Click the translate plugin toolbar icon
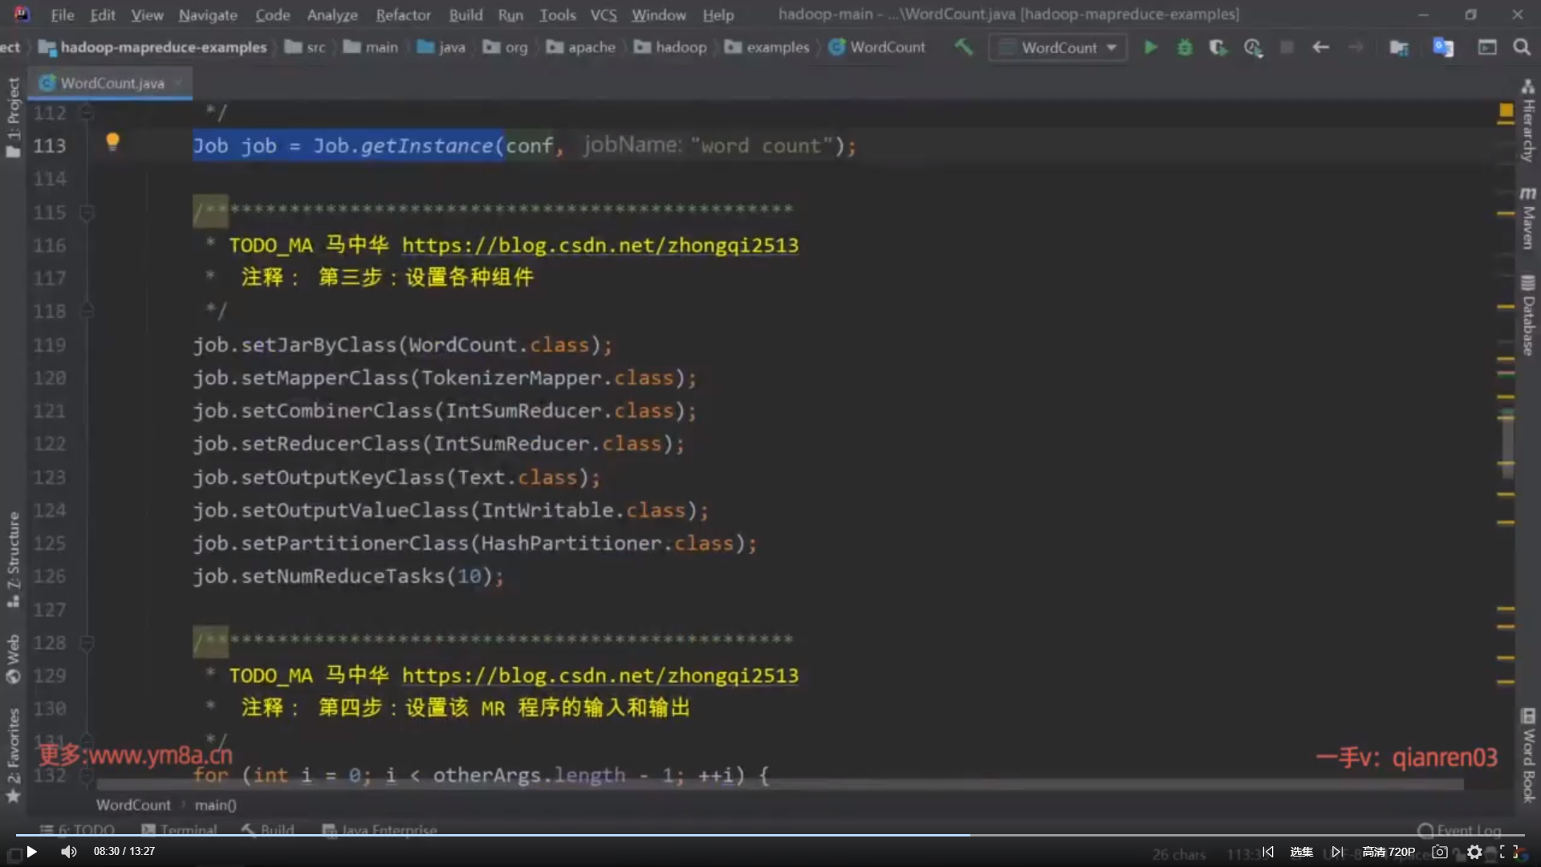Image resolution: width=1541 pixels, height=867 pixels. click(1443, 47)
